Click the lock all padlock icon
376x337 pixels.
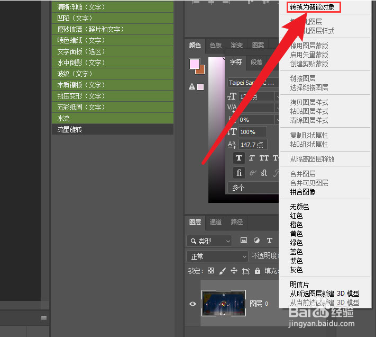(x=258, y=271)
